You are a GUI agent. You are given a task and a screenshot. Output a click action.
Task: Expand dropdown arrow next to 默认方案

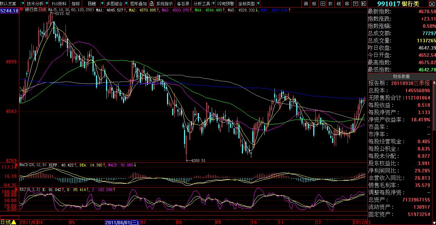click(x=23, y=3)
